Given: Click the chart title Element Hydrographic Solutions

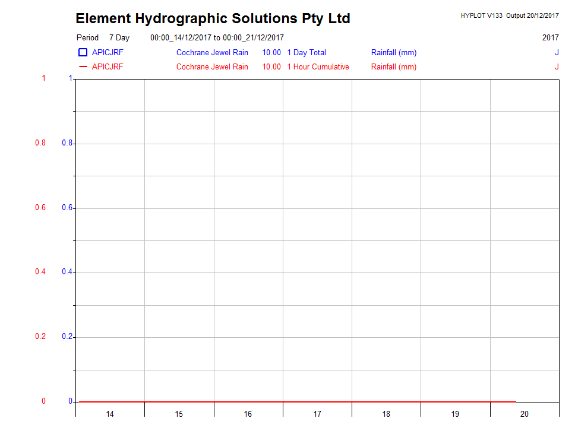Looking at the screenshot, I should pyautogui.click(x=213, y=18).
